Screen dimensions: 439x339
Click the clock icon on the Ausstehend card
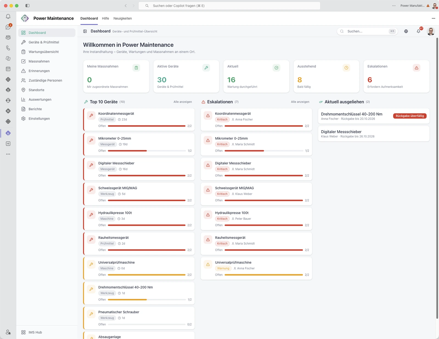tap(347, 68)
